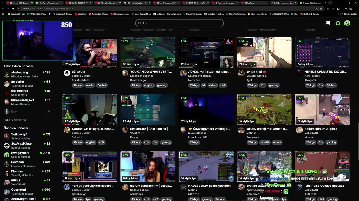Open Overrated in recommended channels

tap(27, 192)
